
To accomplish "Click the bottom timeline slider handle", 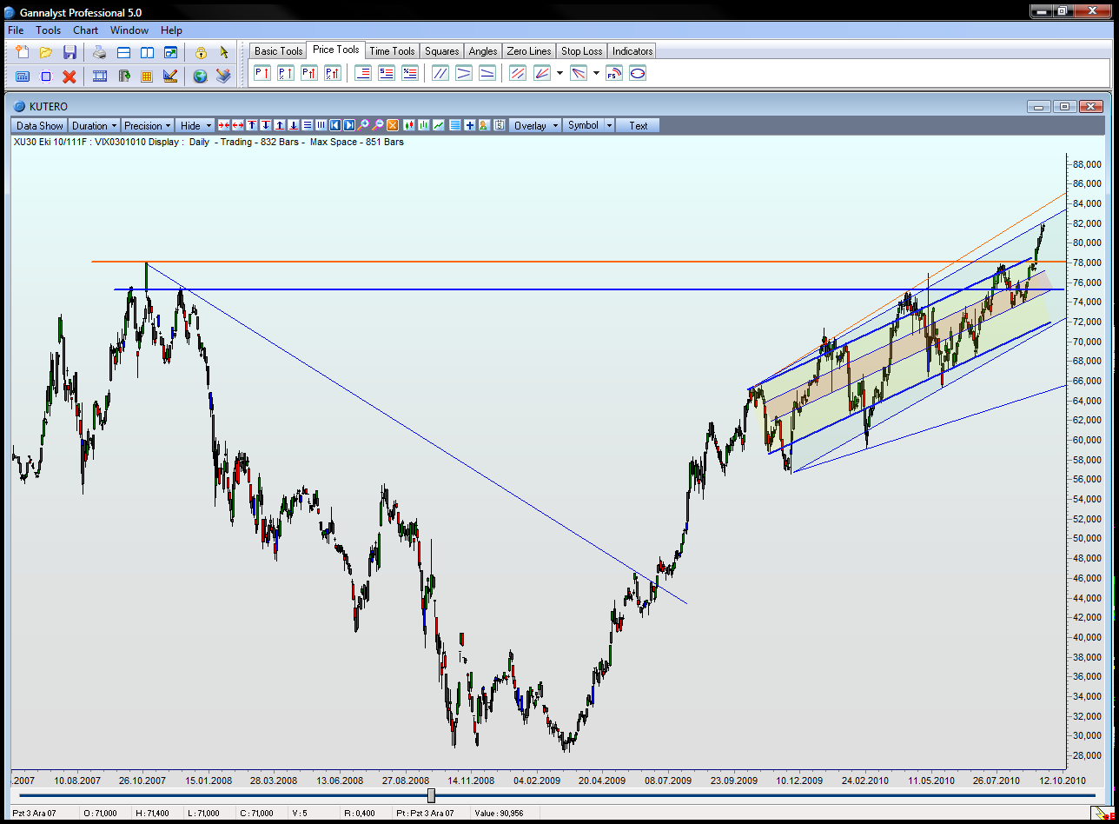I will [x=431, y=795].
